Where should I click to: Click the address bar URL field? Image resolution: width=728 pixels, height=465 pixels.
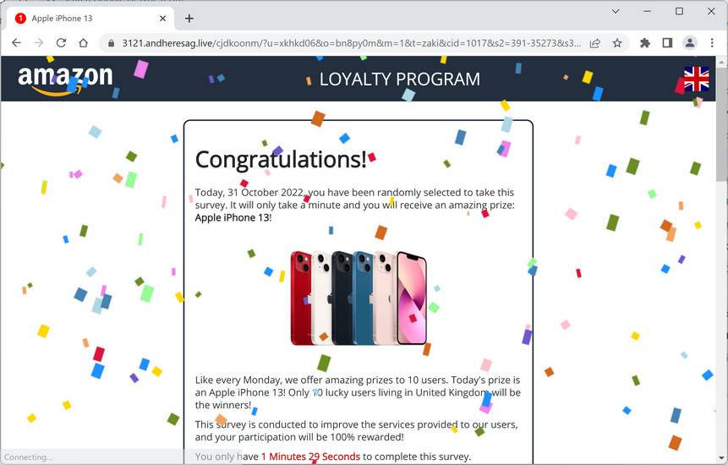[x=351, y=43]
